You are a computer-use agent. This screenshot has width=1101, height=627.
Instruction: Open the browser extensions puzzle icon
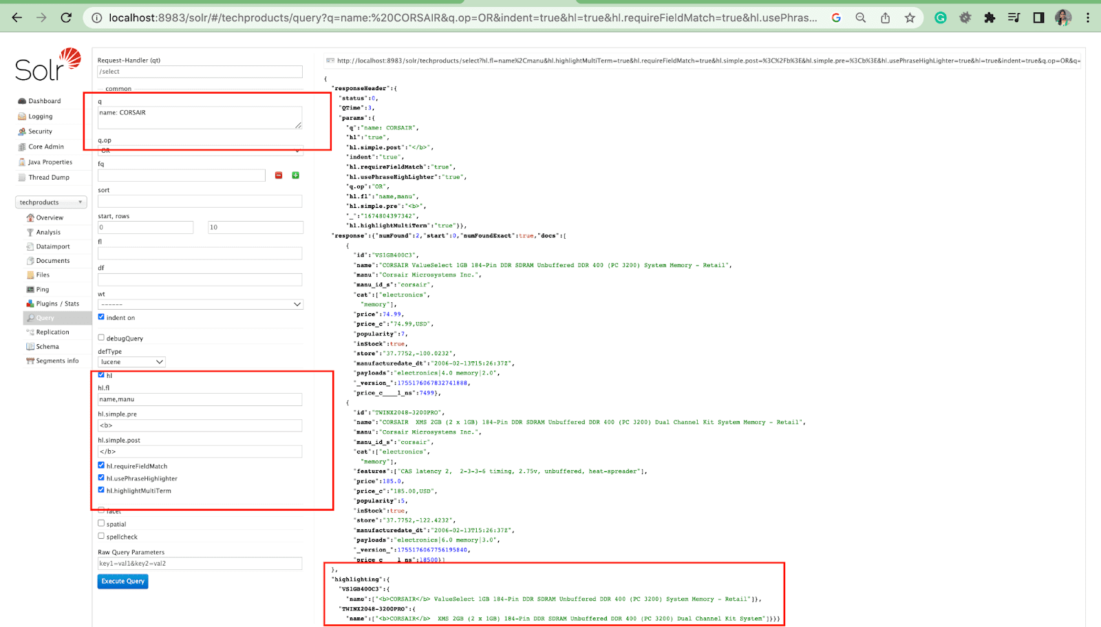(990, 18)
